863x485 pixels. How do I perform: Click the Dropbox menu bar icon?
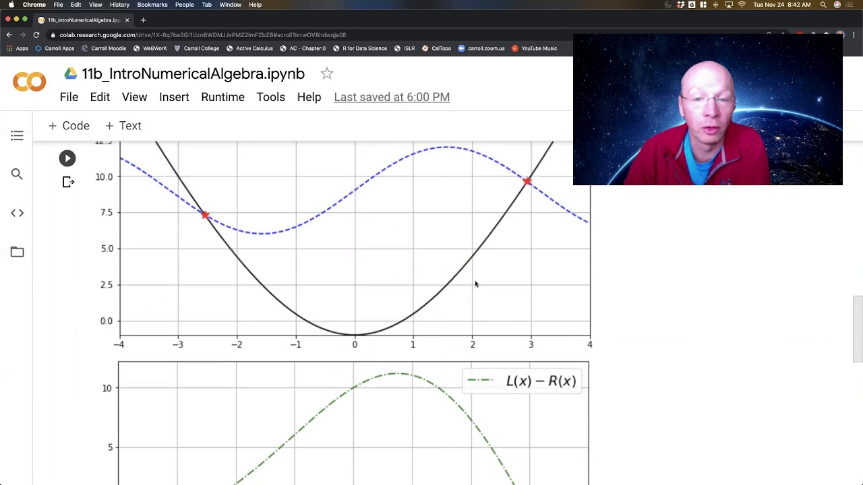(681, 5)
